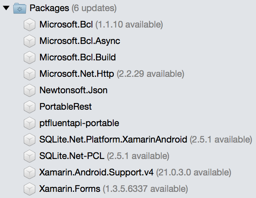Click the Microsoft.Net.Http package icon
Viewport: 256px width, 198px height.
click(30, 74)
